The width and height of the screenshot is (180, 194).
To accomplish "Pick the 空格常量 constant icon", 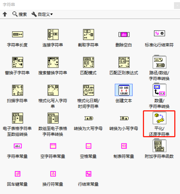I will [x=89, y=146].
